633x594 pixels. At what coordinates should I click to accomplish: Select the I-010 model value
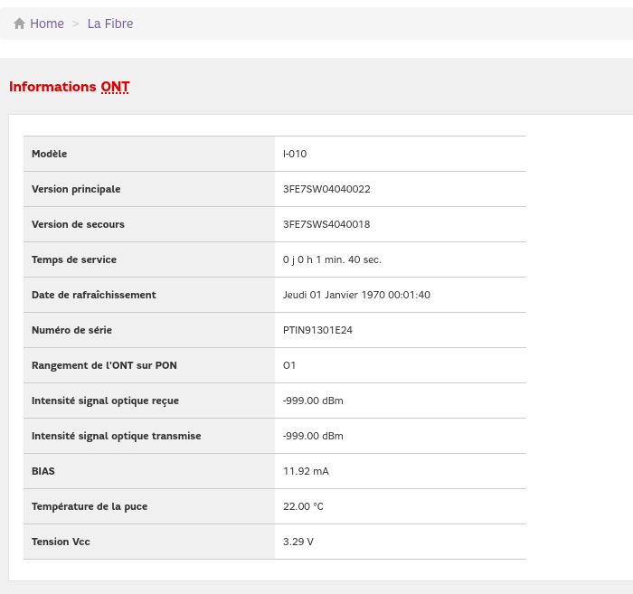pos(295,154)
